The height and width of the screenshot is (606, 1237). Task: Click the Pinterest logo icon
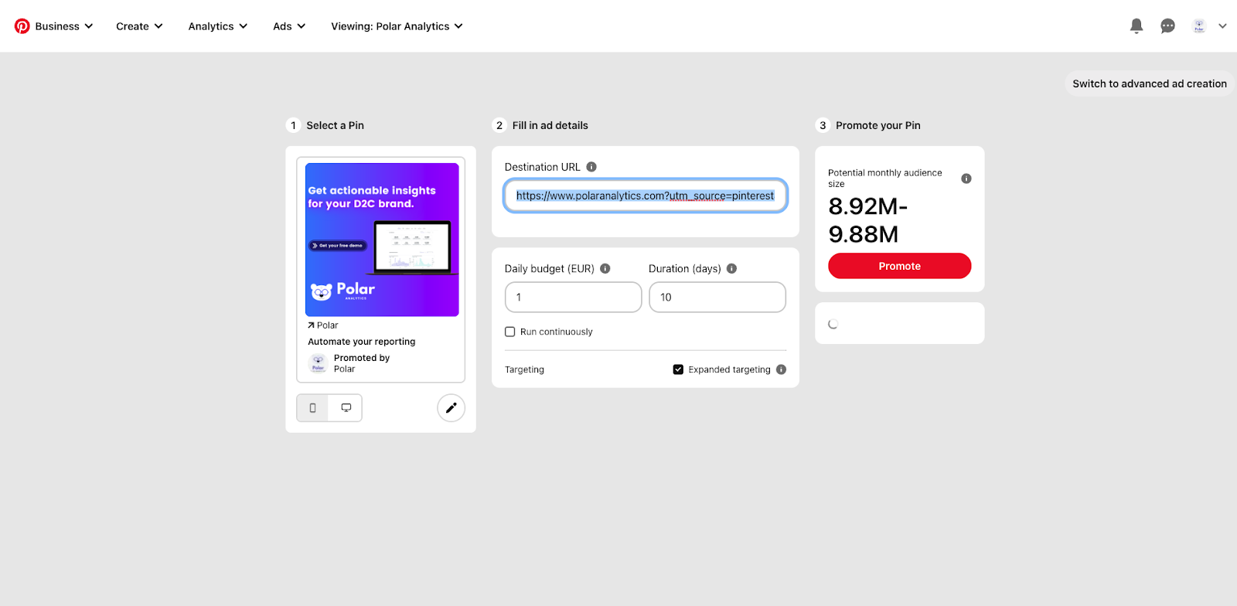pos(22,26)
